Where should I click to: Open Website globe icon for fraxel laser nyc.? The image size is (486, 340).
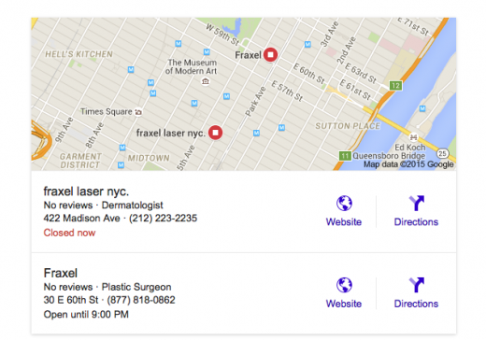coord(344,203)
